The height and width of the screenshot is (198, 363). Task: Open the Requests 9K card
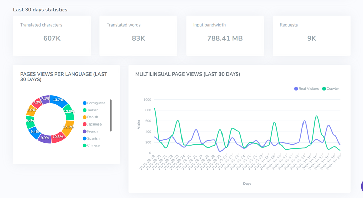pos(311,36)
